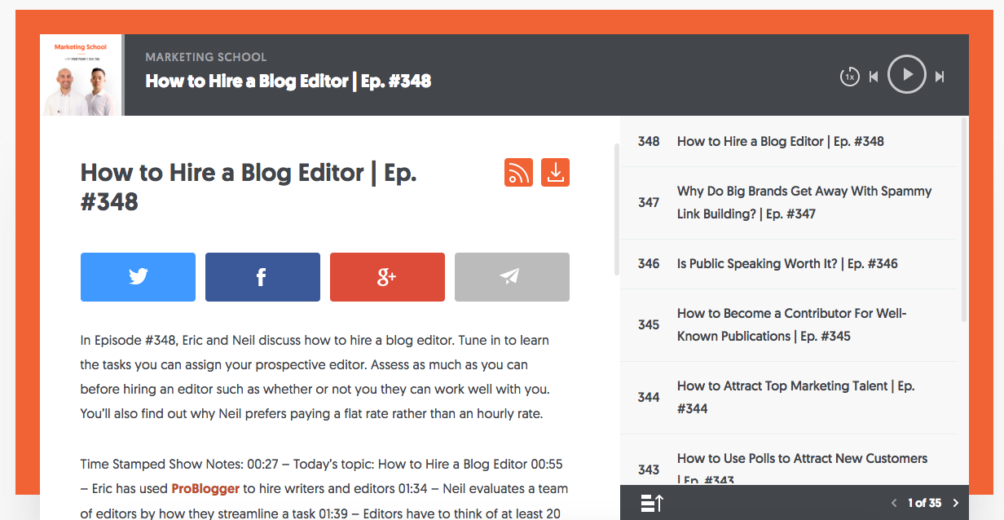The height and width of the screenshot is (520, 1004).
Task: Open the RSS feed icon
Action: (518, 173)
